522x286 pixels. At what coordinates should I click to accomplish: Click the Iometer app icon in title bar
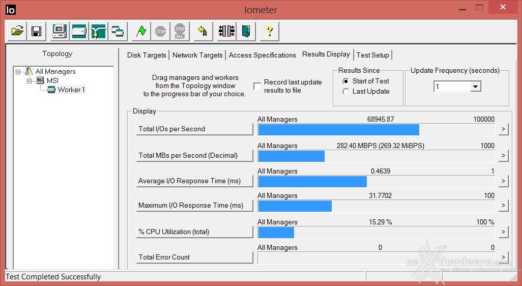click(x=10, y=10)
